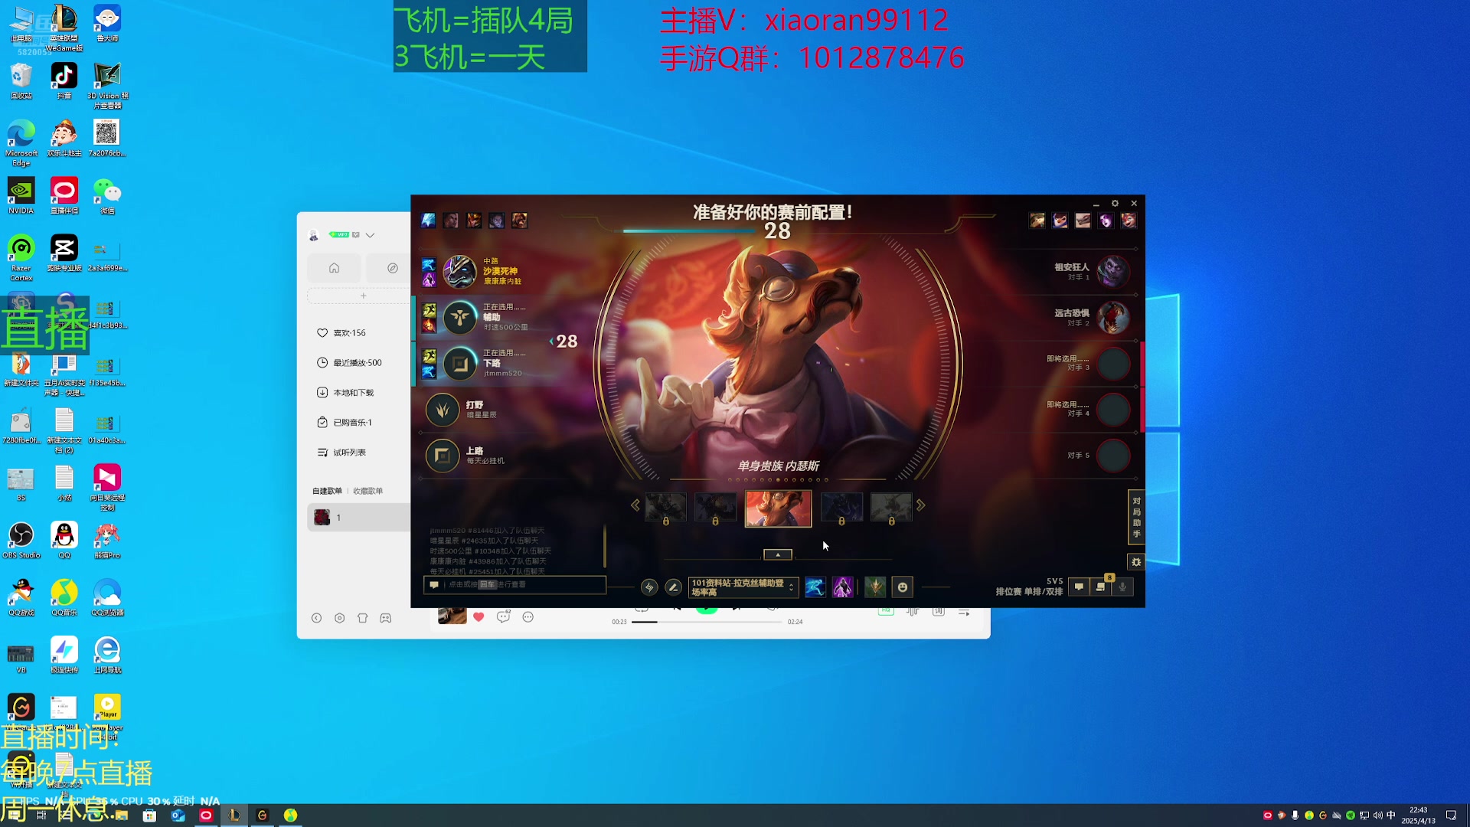Viewport: 1470px width, 827px height.
Task: Open music player settings hexagon icon
Action: point(339,618)
